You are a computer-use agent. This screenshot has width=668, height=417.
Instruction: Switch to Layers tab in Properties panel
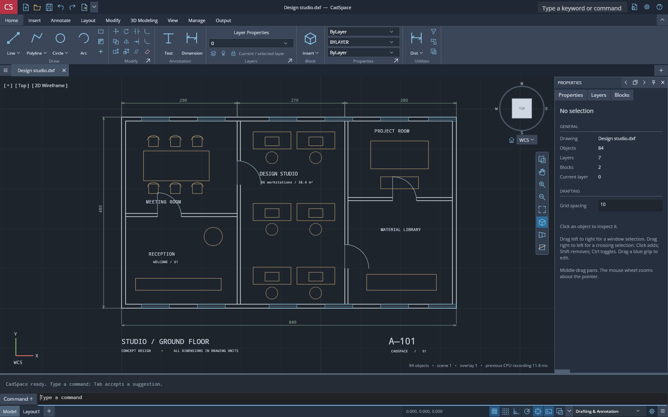pyautogui.click(x=598, y=95)
